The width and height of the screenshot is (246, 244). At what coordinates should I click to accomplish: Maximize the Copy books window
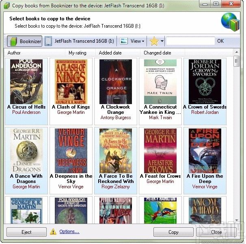tap(216, 4)
